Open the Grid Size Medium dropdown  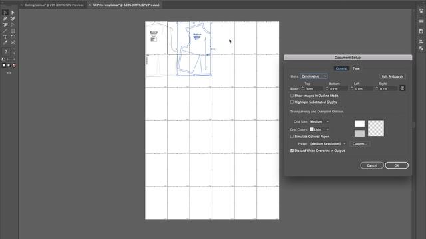pyautogui.click(x=319, y=122)
